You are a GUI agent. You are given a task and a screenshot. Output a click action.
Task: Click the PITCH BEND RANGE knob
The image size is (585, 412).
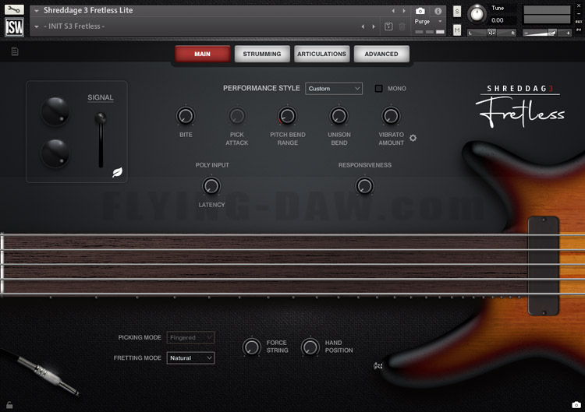point(287,116)
